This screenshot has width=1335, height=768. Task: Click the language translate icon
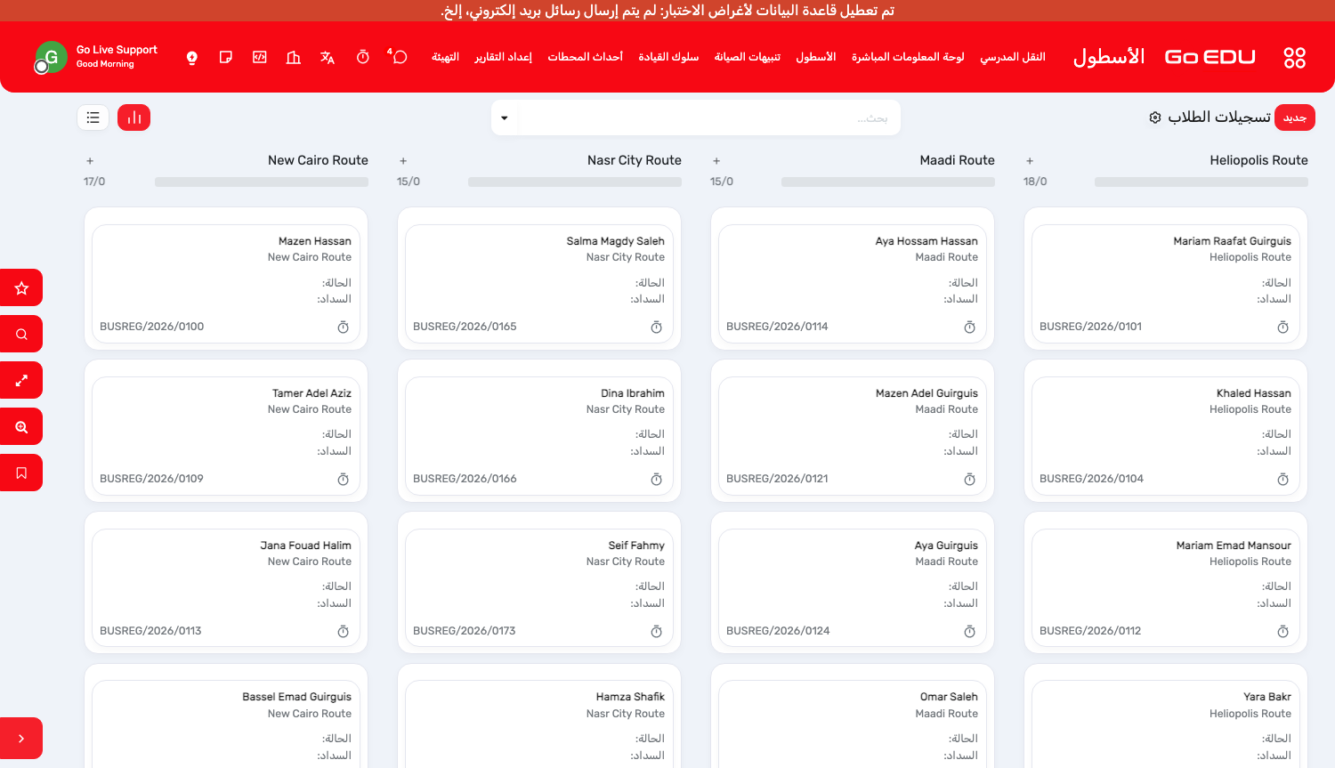(x=328, y=58)
